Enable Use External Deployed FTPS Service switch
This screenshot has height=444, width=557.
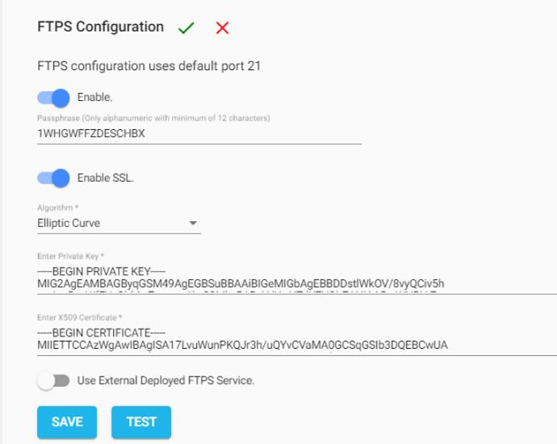coord(53,381)
